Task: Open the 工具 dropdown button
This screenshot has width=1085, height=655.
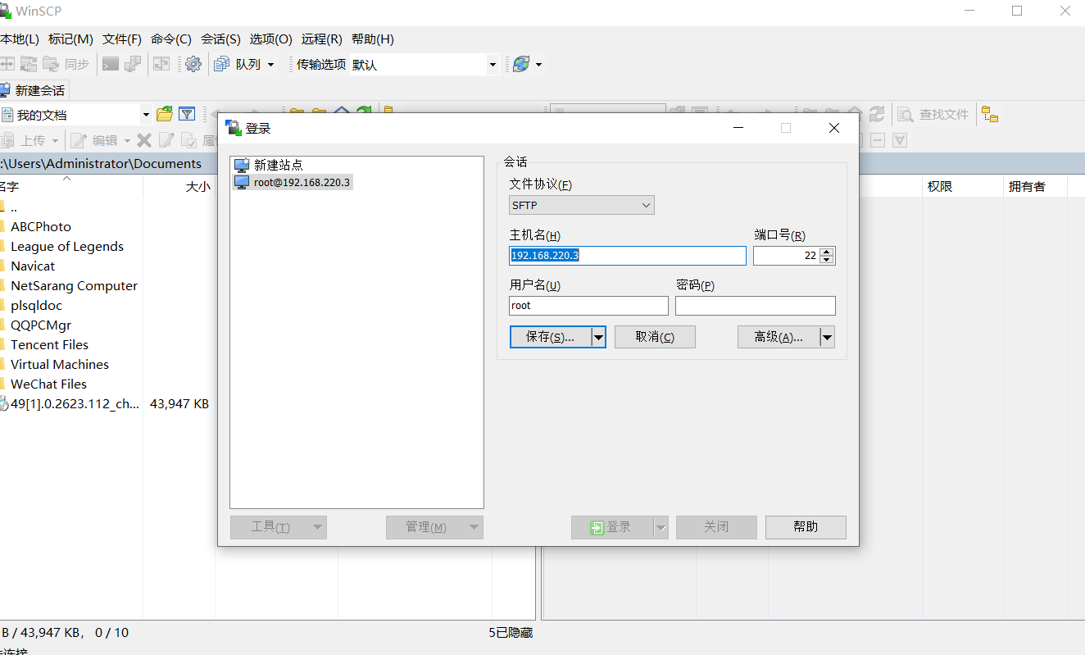Action: 278,527
